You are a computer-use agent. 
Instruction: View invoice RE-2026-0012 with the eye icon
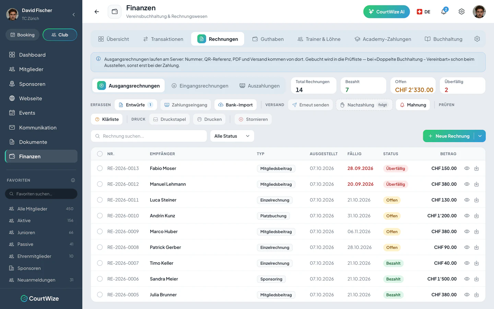467,184
